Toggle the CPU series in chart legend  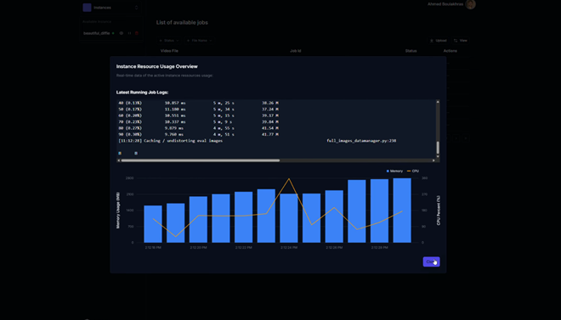(x=413, y=171)
